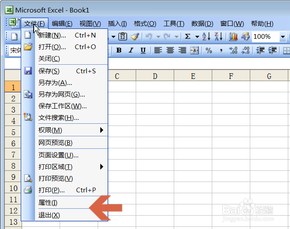Open the zoom percentage dropdown arrow
Image resolution: width=290 pixels, height=229 pixels.
coord(283,37)
